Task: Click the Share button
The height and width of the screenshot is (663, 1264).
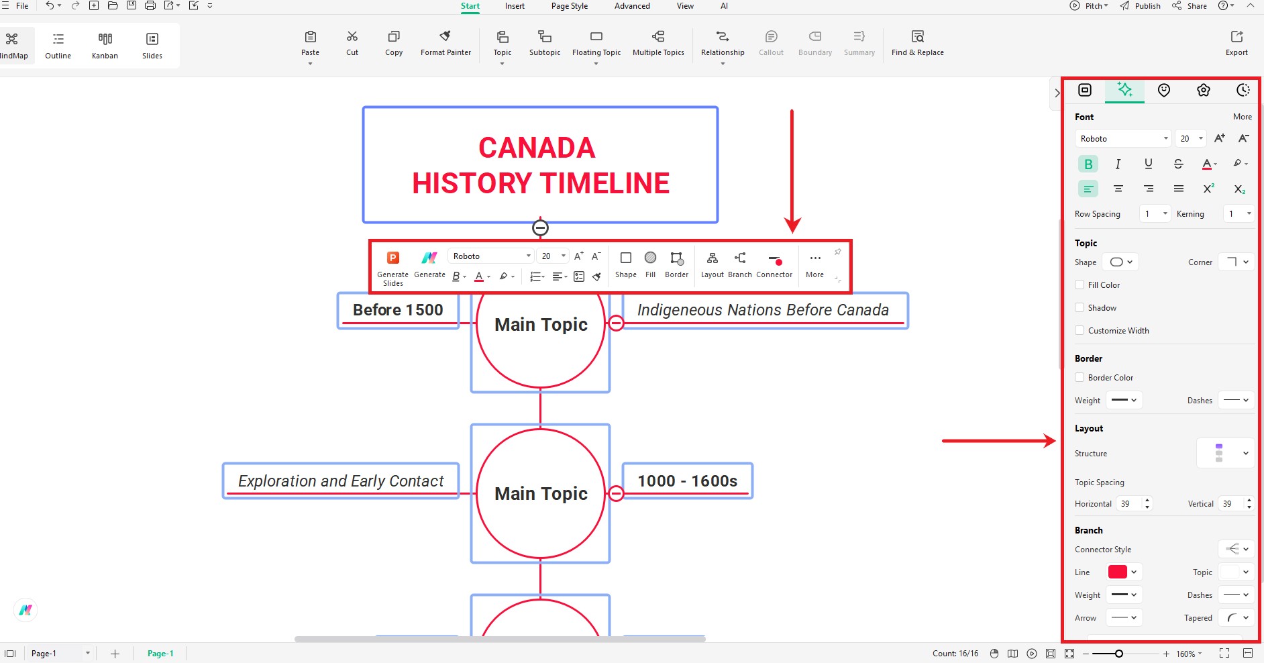Action: [1190, 6]
